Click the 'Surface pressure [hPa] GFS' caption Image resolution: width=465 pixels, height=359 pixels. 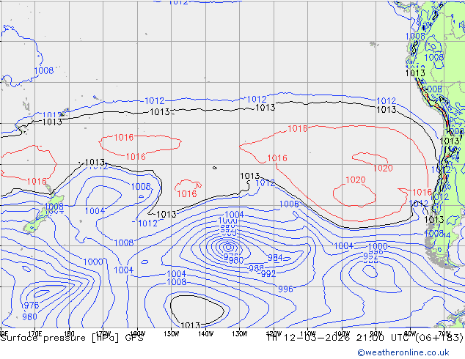[72, 338]
